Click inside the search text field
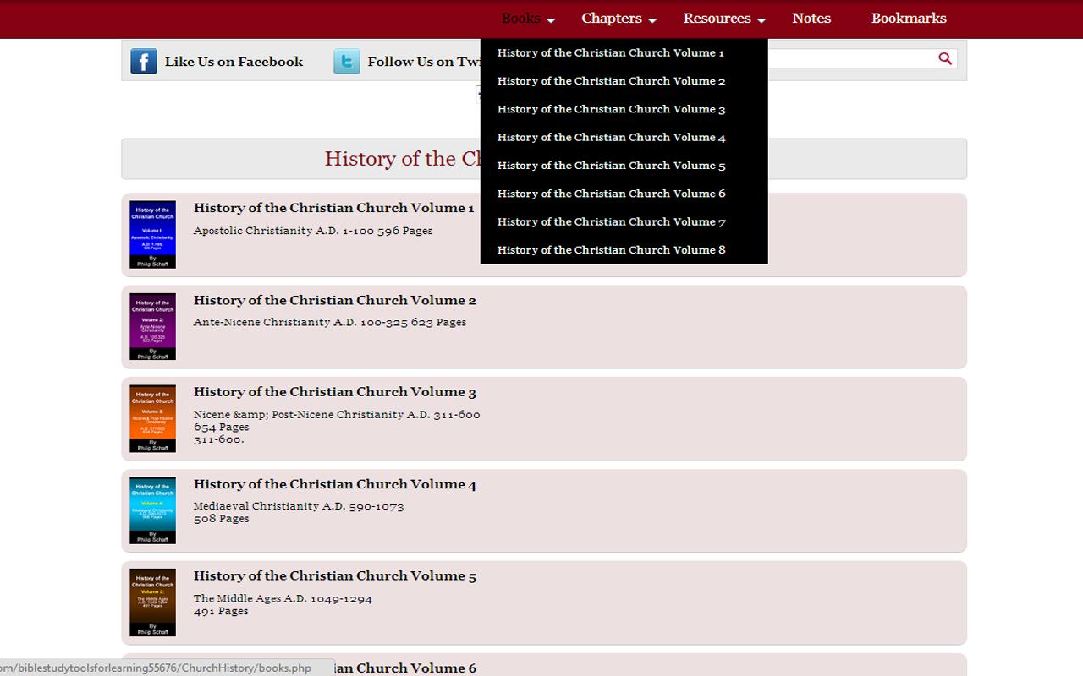This screenshot has width=1083, height=676. (849, 58)
